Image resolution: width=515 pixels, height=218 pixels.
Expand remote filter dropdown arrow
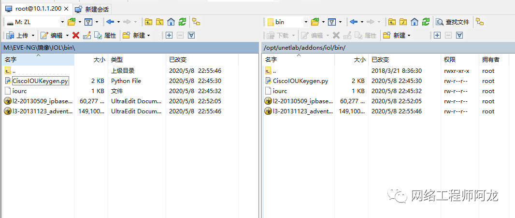(x=341, y=22)
